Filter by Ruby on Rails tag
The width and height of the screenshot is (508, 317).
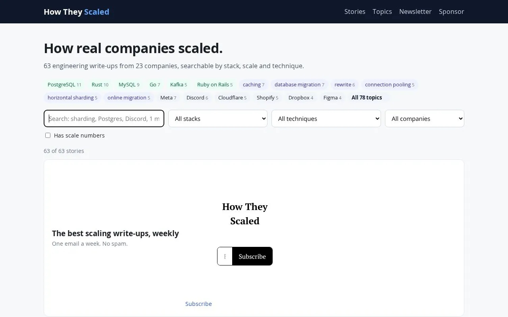click(215, 84)
